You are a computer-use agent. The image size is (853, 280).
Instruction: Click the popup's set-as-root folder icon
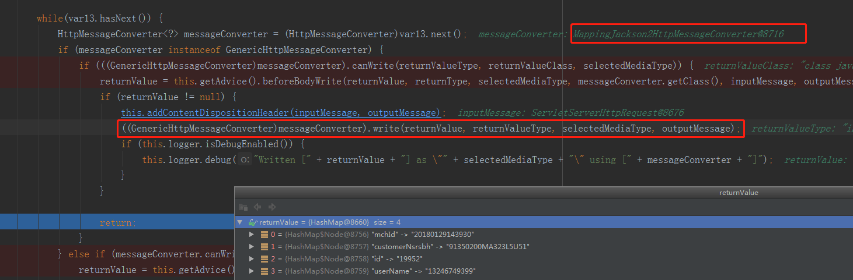243,207
